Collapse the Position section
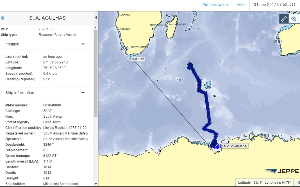This screenshot has width=300, height=187. [83, 44]
